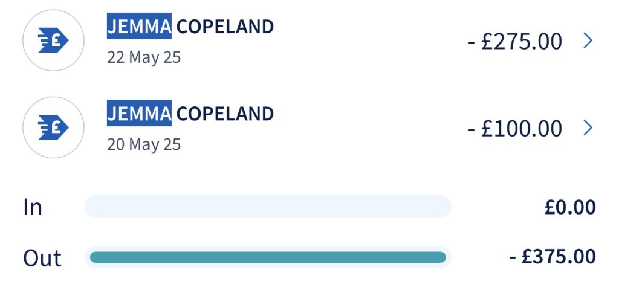Screen dimensions: 619x284
Task: Select highlighted JEMMA in the 20 May transaction
Action: tap(139, 114)
